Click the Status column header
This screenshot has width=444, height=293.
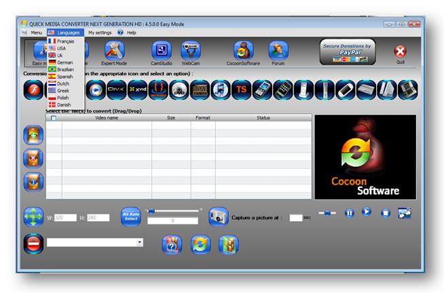point(263,117)
